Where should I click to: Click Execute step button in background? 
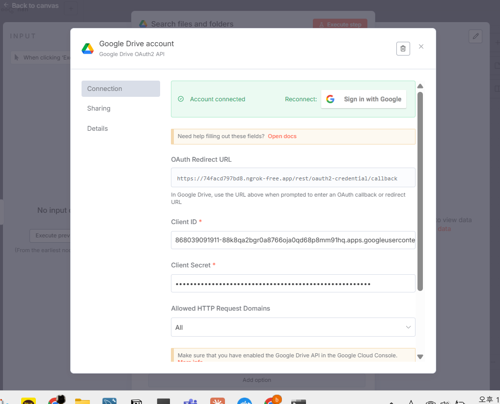[340, 24]
